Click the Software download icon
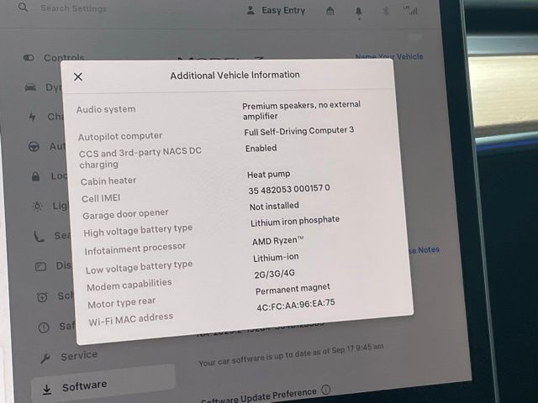Viewport: 538px width, 403px height. [47, 390]
